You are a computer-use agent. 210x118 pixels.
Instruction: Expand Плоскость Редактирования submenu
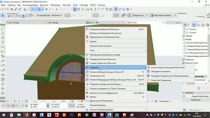click(116, 109)
